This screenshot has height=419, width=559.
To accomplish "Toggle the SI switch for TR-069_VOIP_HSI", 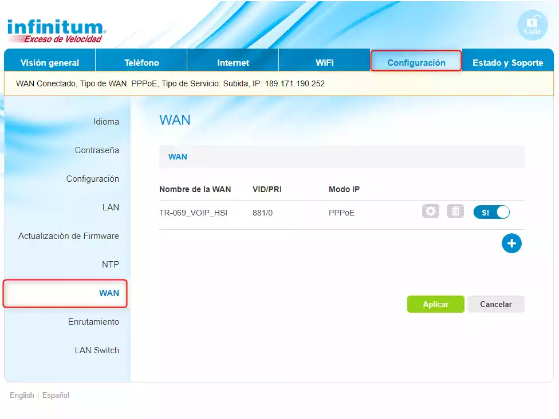I will click(x=491, y=212).
